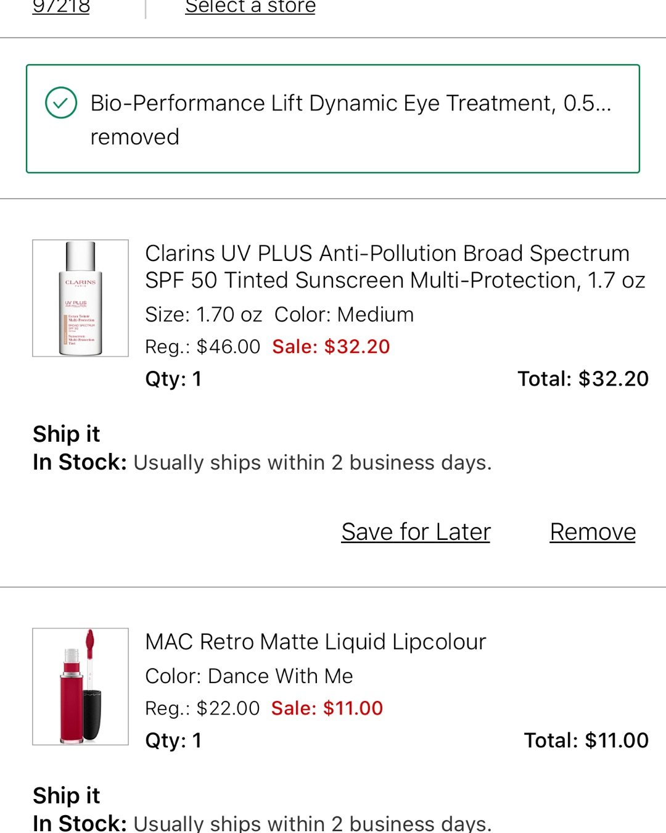Click the Total: $11.00 amount
The image size is (666, 833).
[x=586, y=740]
